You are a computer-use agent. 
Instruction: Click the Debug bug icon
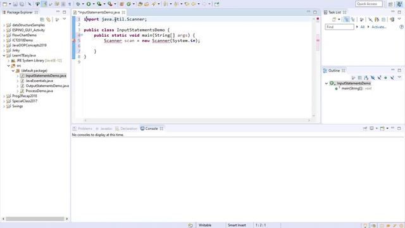pos(78,4)
